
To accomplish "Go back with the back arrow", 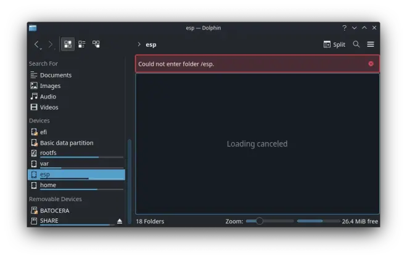I will click(x=37, y=44).
